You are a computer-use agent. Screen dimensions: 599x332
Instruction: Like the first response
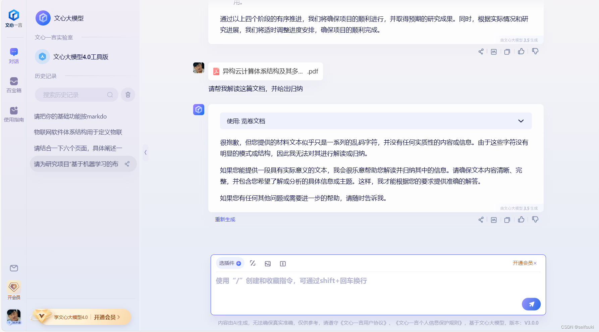(521, 51)
